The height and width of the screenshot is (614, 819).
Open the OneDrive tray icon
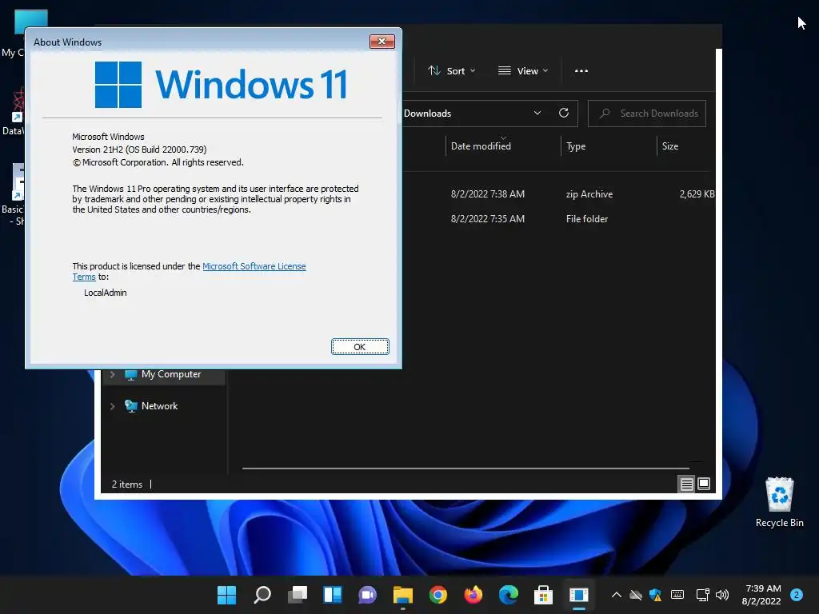coord(636,595)
